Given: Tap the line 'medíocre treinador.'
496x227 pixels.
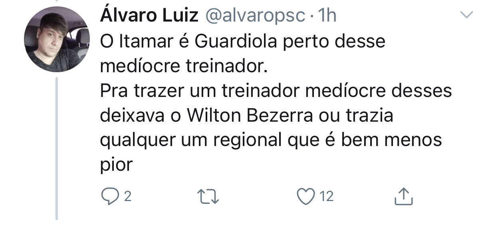Looking at the screenshot, I should (x=183, y=66).
